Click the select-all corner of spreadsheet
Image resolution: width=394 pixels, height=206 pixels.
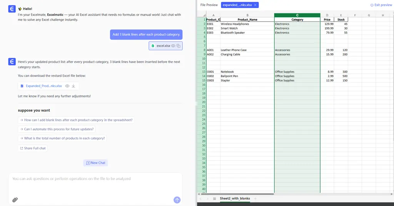coord(202,15)
